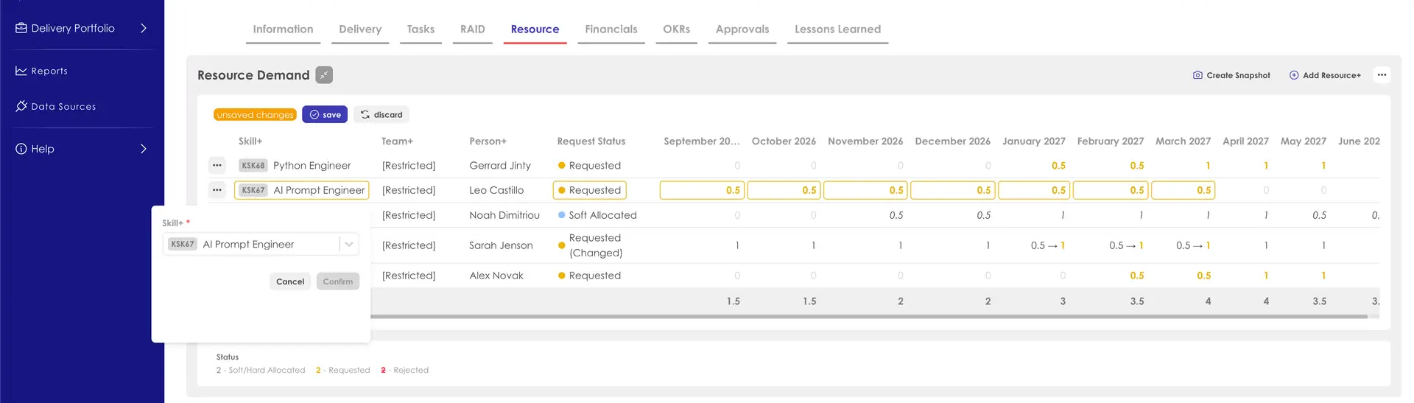This screenshot has height=403, width=1414.
Task: Click Leo Castillo's Requested status cell
Action: (x=590, y=190)
